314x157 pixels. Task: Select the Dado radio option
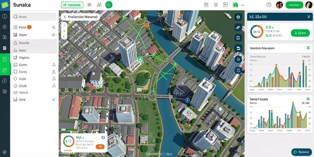pyautogui.click(x=15, y=79)
